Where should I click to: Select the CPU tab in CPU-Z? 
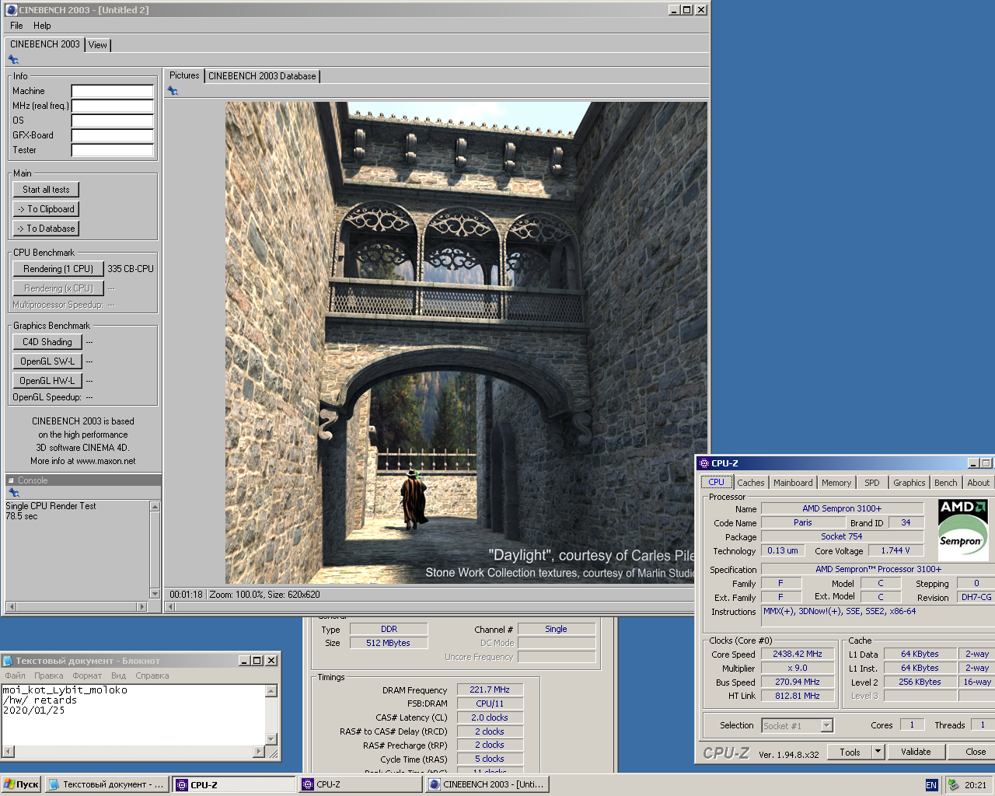point(716,482)
